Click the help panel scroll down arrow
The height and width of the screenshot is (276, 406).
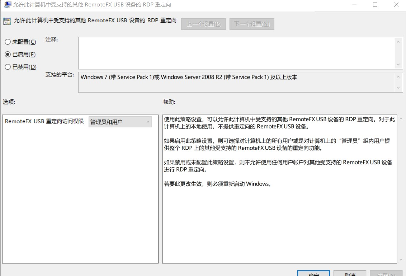401,259
